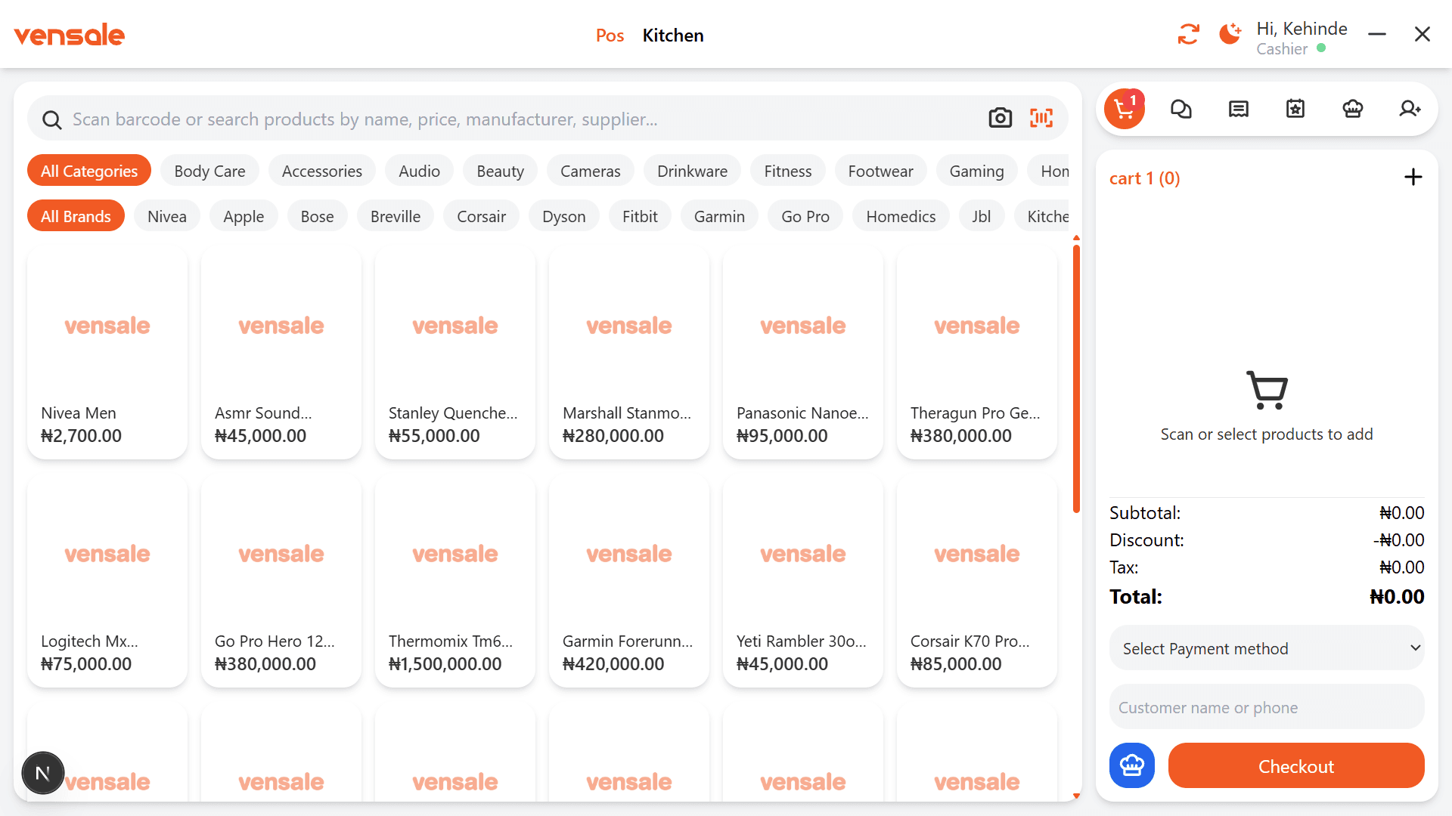This screenshot has width=1452, height=816.
Task: Filter by Gaming category
Action: 977,171
